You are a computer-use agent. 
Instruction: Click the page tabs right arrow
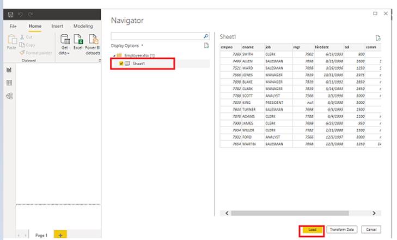[x=25, y=235]
